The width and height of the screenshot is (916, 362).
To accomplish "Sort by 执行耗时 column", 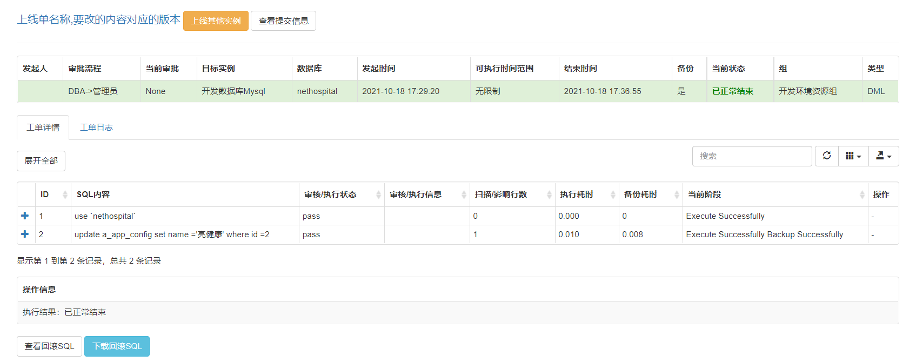I will point(586,195).
